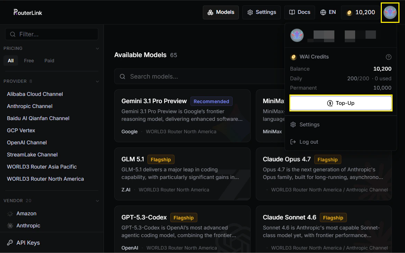Click the user avatar in top bar
This screenshot has width=405, height=253.
point(390,12)
